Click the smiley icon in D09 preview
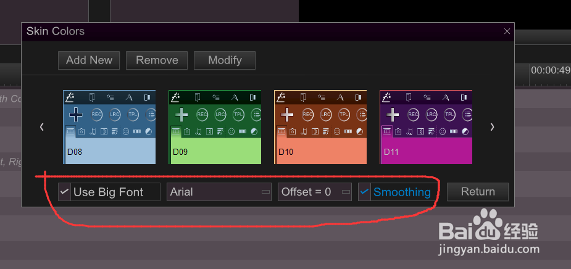This screenshot has width=571, height=269. coord(231,131)
